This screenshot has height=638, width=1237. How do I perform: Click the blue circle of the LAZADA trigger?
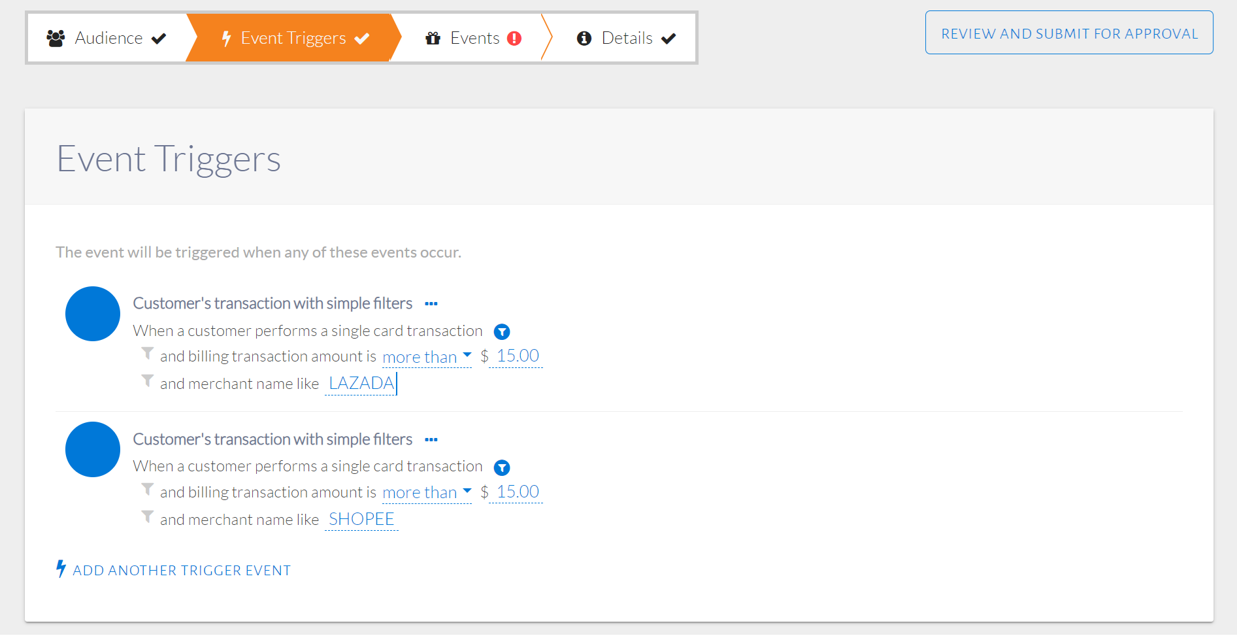[x=93, y=314]
